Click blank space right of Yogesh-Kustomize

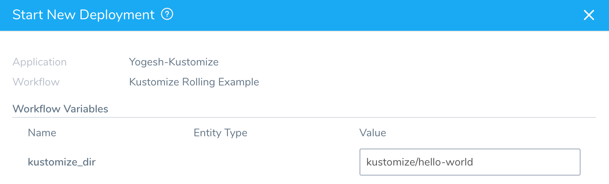point(404,62)
